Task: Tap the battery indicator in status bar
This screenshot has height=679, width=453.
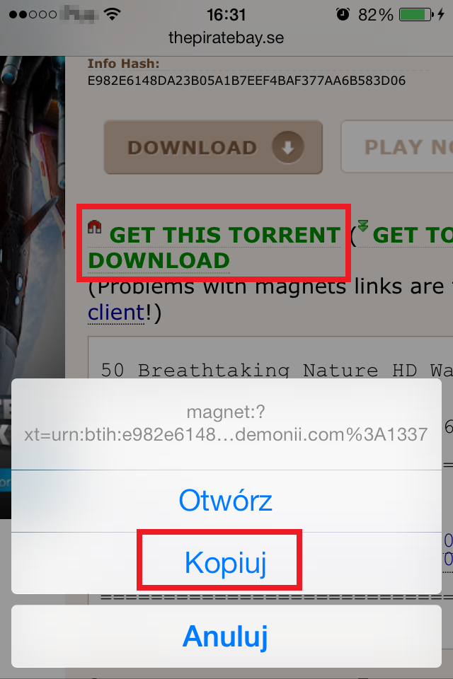Action: (x=416, y=15)
